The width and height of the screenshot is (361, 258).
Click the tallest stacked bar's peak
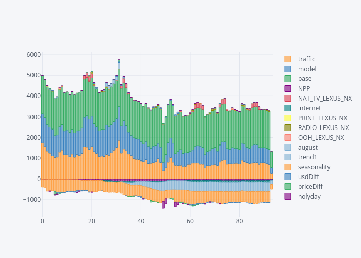point(119,60)
